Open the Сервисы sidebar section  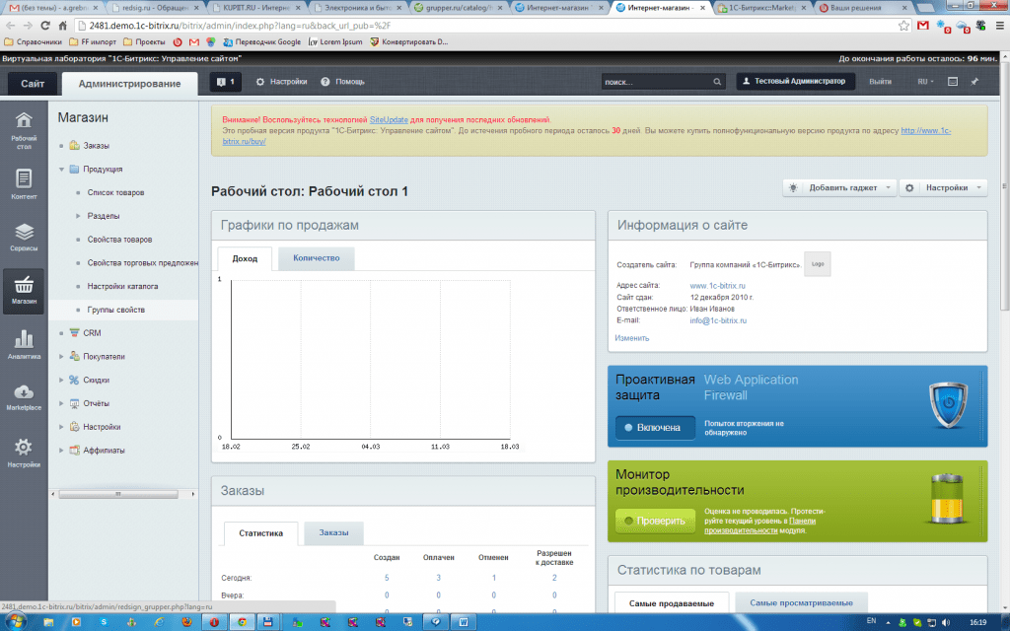click(24, 237)
